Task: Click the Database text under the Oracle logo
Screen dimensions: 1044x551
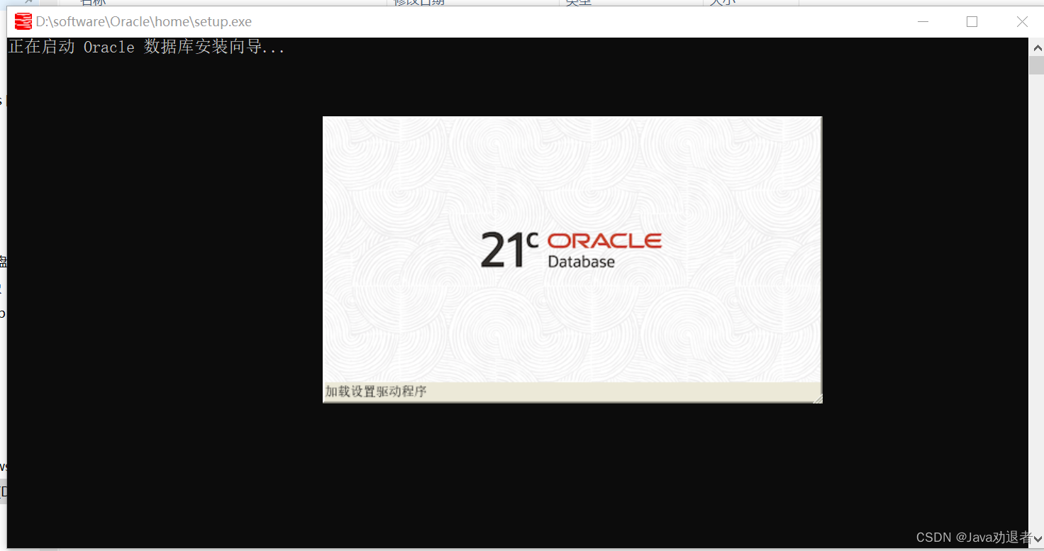Action: (x=581, y=262)
